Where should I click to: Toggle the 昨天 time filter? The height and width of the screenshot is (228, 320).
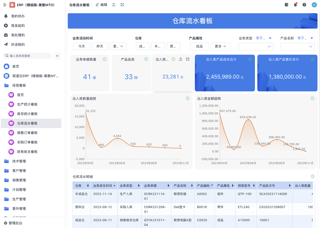point(100,46)
